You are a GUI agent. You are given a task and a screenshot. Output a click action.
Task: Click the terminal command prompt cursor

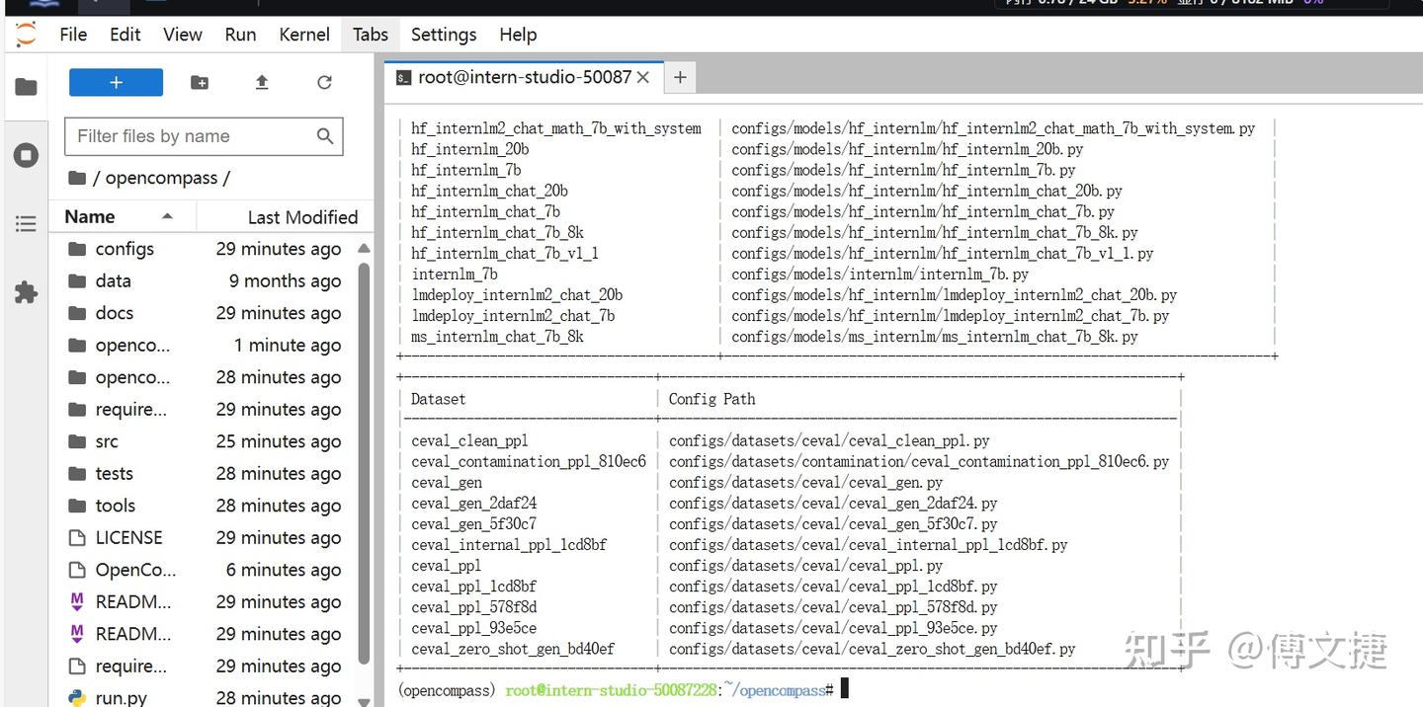tap(844, 689)
